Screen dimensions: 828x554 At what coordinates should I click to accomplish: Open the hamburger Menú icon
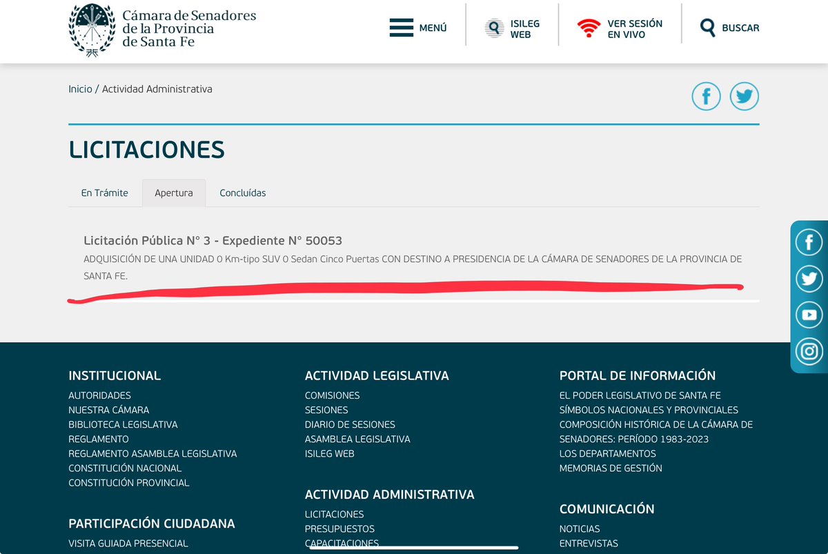click(401, 27)
